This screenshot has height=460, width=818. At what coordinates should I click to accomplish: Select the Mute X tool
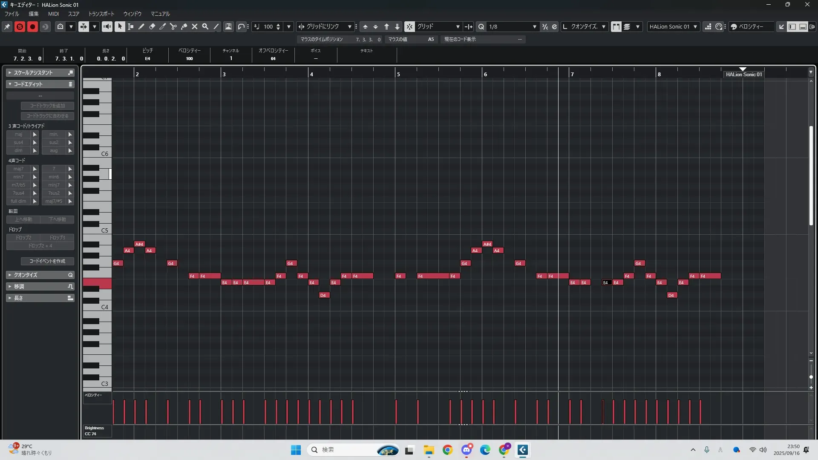[x=195, y=26]
